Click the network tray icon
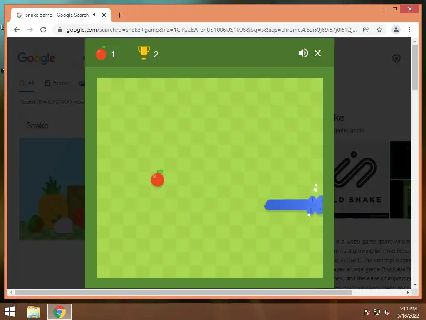Image resolution: width=426 pixels, height=320 pixels. tap(377, 312)
